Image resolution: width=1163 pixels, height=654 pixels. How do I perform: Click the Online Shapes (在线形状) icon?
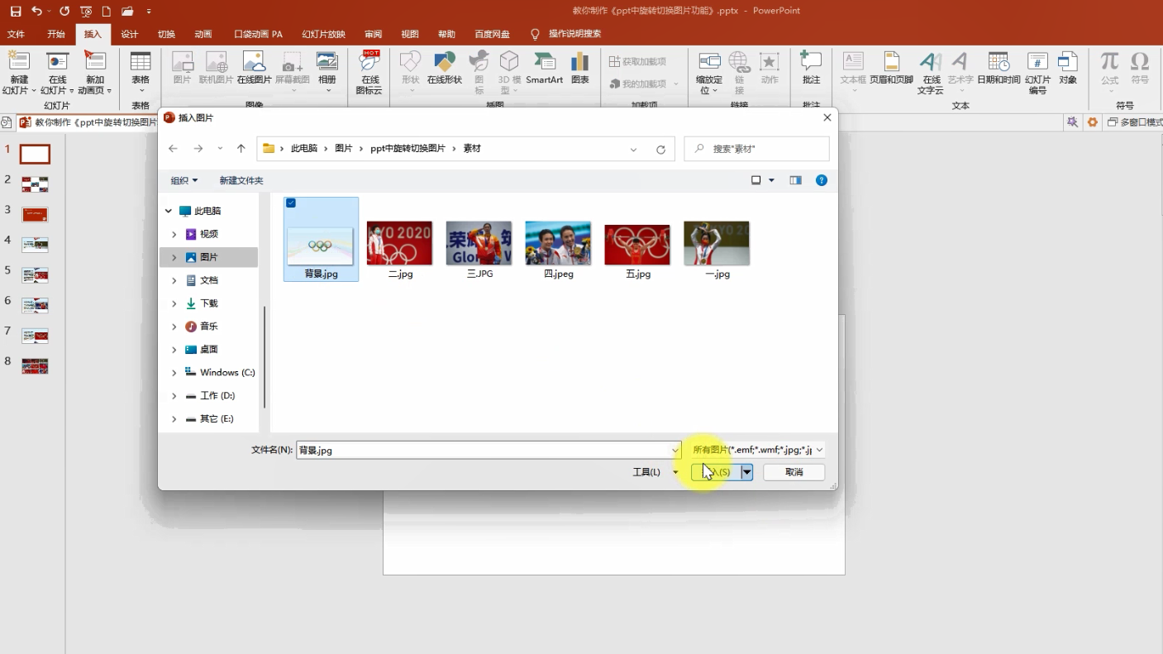pyautogui.click(x=445, y=68)
